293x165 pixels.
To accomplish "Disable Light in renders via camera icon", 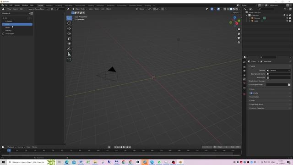I will point(290,21).
